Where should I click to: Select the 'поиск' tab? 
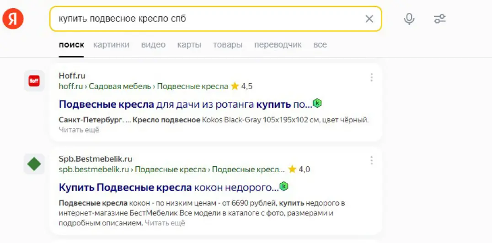pyautogui.click(x=71, y=45)
